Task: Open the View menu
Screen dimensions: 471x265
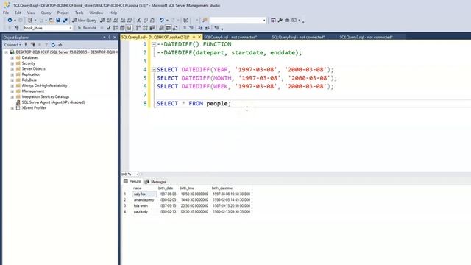Action: pyautogui.click(x=31, y=13)
